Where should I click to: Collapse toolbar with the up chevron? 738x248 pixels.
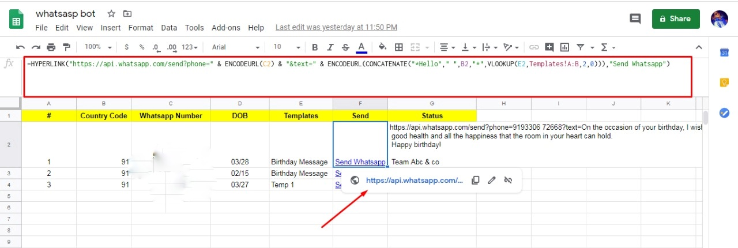point(699,47)
